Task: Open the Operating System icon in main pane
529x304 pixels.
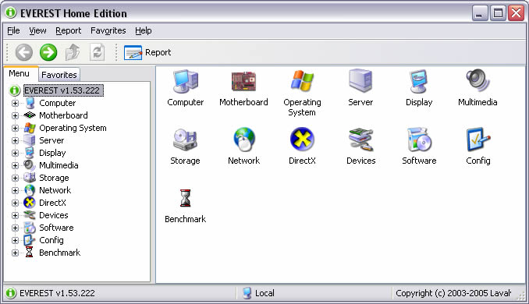Action: coord(302,81)
